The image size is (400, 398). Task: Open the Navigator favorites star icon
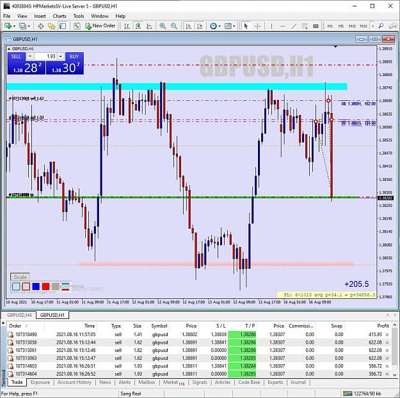(x=52, y=26)
